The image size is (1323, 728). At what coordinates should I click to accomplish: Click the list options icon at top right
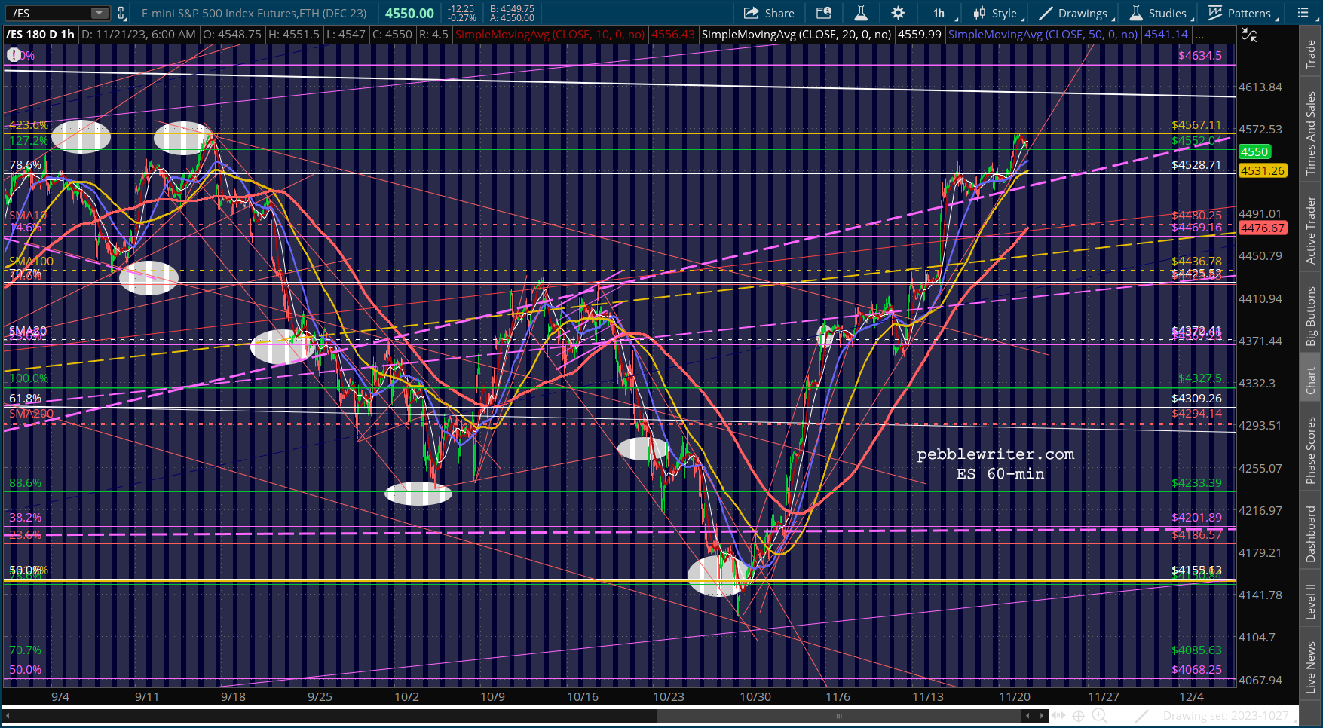pyautogui.click(x=1303, y=13)
